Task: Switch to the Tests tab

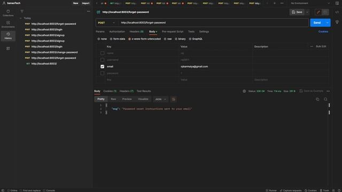Action: pos(191,31)
